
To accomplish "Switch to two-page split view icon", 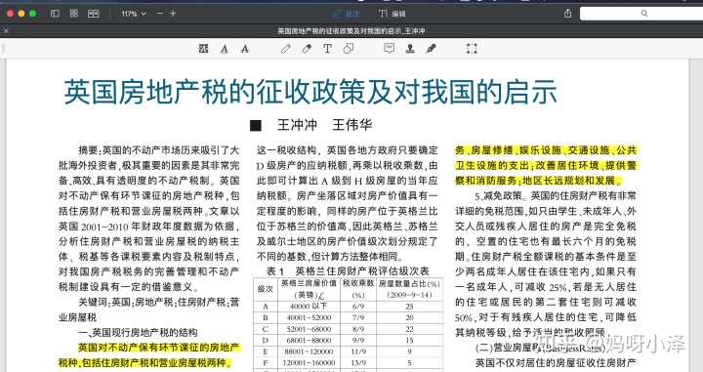I will coord(94,14).
